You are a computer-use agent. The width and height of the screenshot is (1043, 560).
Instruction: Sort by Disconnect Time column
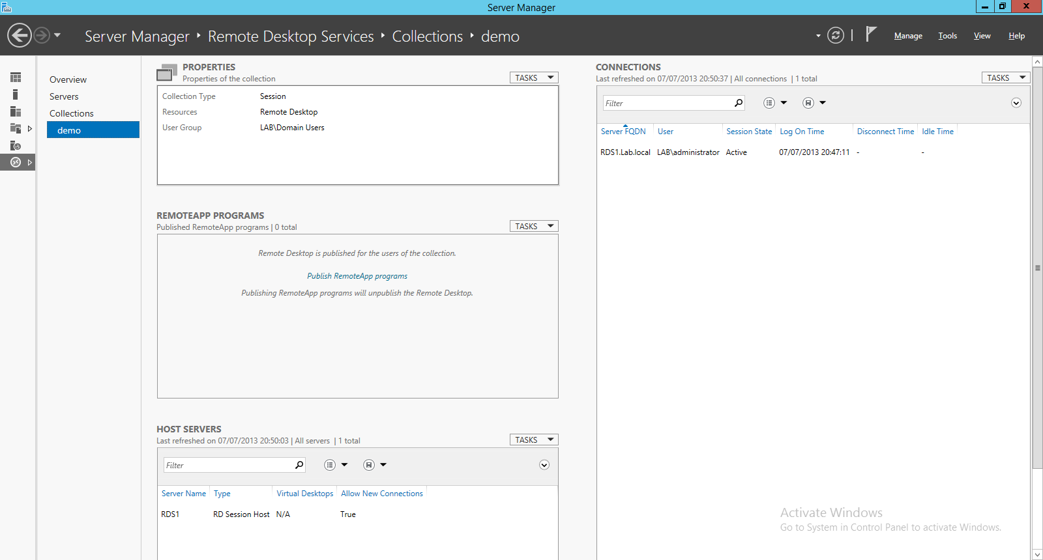point(885,132)
